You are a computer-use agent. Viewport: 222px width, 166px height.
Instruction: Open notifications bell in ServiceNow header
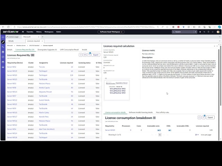pos(213,32)
